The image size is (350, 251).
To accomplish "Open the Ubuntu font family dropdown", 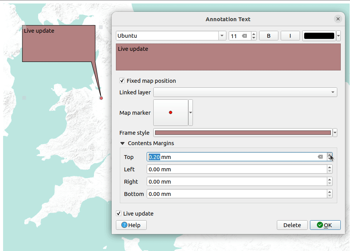I will point(222,36).
